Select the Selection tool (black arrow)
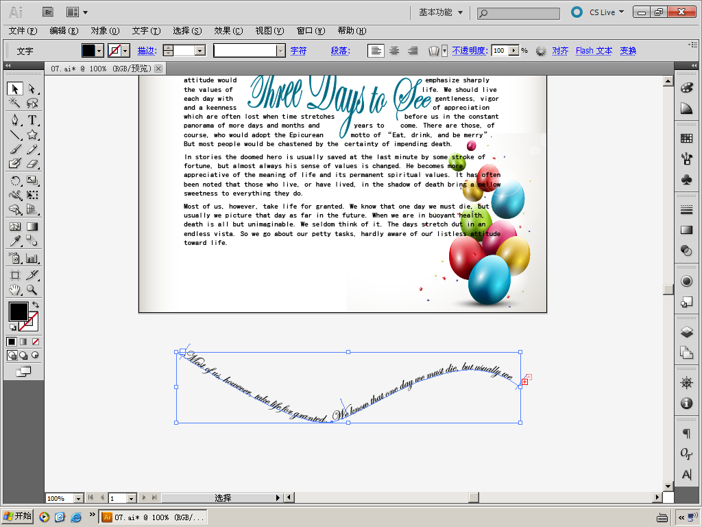 (15, 89)
